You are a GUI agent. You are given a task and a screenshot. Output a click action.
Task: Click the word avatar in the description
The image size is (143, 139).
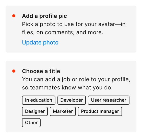pyautogui.click(x=107, y=24)
